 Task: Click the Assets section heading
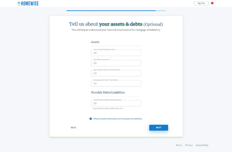[x=95, y=42]
